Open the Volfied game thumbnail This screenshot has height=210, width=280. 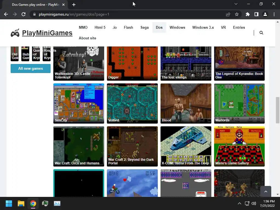pyautogui.click(x=132, y=103)
